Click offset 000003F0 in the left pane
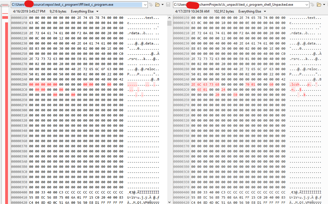Viewport: 328px width, 204px height. pyautogui.click(x=19, y=187)
